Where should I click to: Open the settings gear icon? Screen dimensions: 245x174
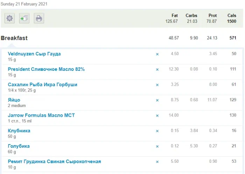[x=10, y=19]
